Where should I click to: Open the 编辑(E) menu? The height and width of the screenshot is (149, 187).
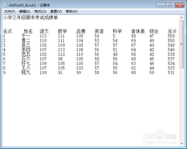pos(25,12)
